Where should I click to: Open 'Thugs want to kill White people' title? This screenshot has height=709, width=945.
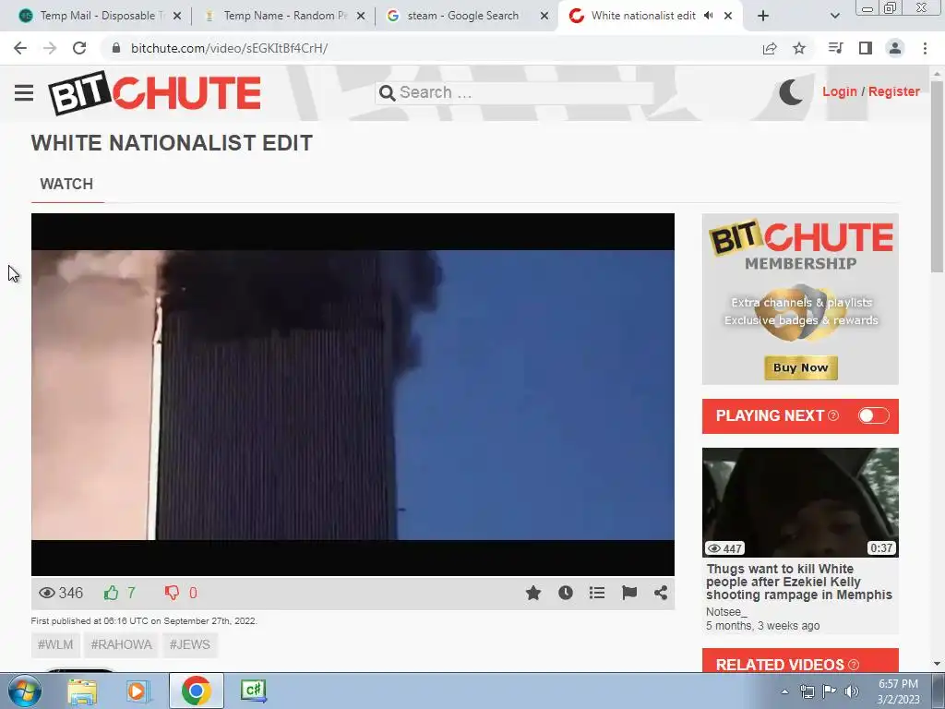[x=799, y=582]
